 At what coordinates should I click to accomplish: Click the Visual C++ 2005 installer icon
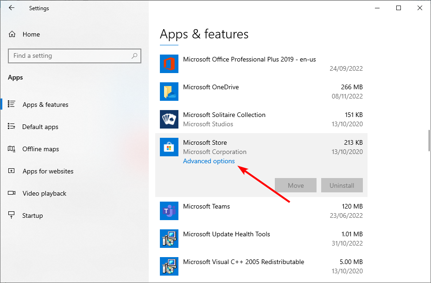[x=169, y=266]
